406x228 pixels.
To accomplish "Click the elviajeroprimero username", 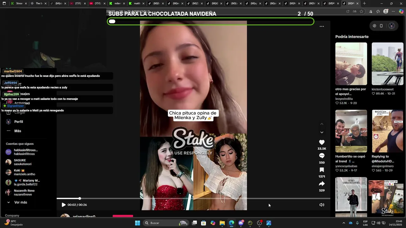I will [x=383, y=166].
